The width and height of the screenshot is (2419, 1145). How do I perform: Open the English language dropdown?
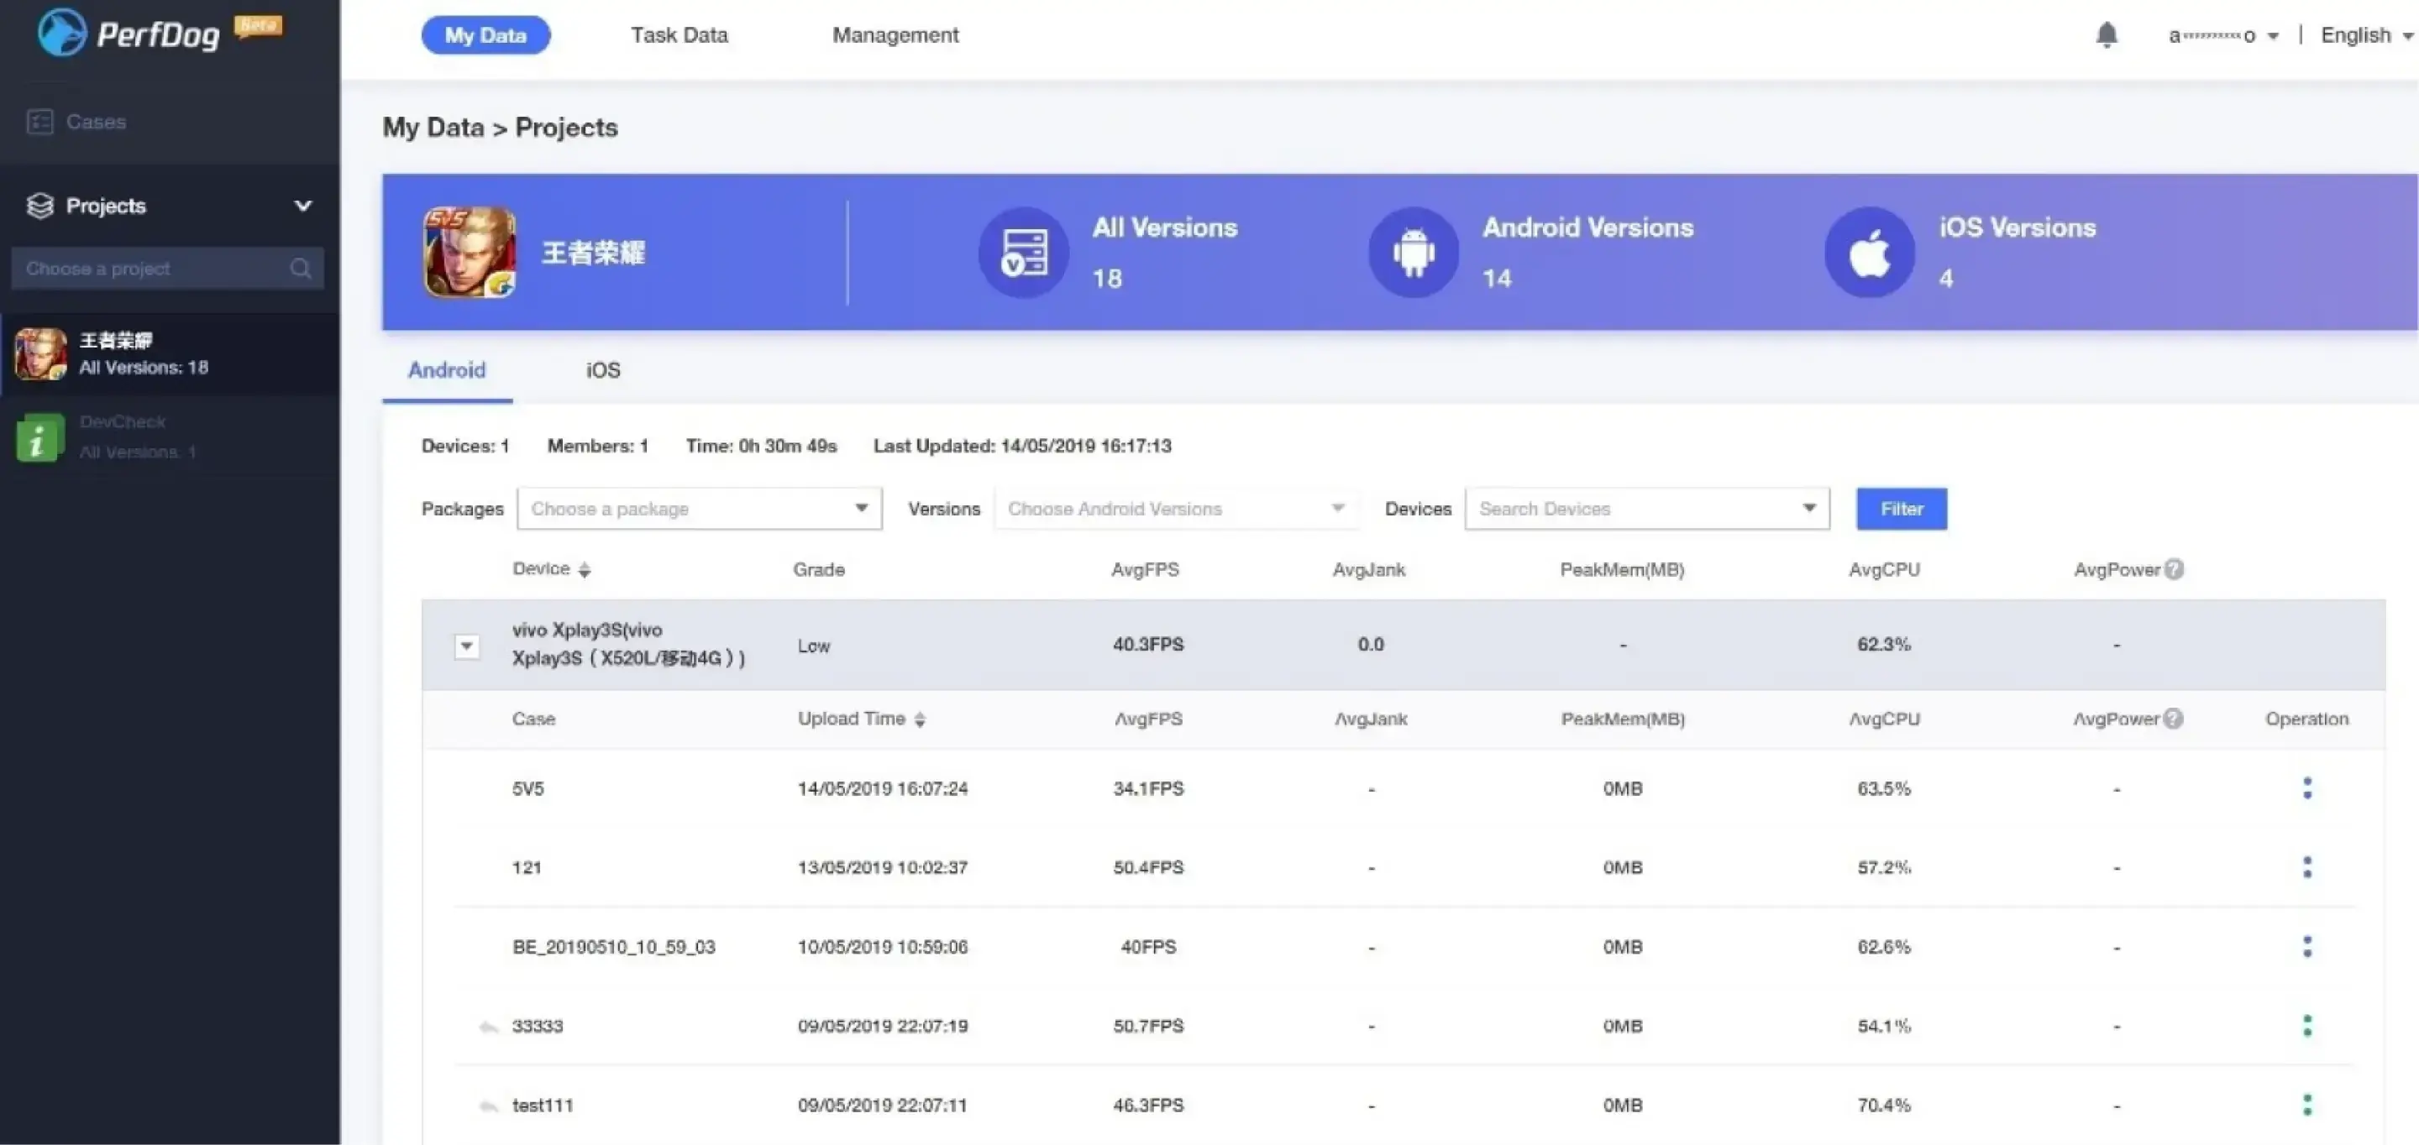coord(2363,34)
